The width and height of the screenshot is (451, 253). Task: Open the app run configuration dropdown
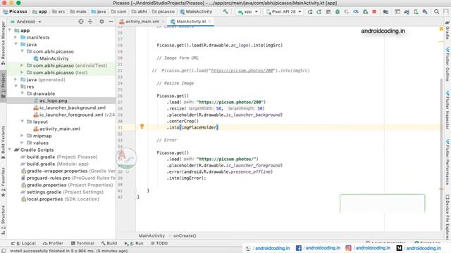point(247,12)
